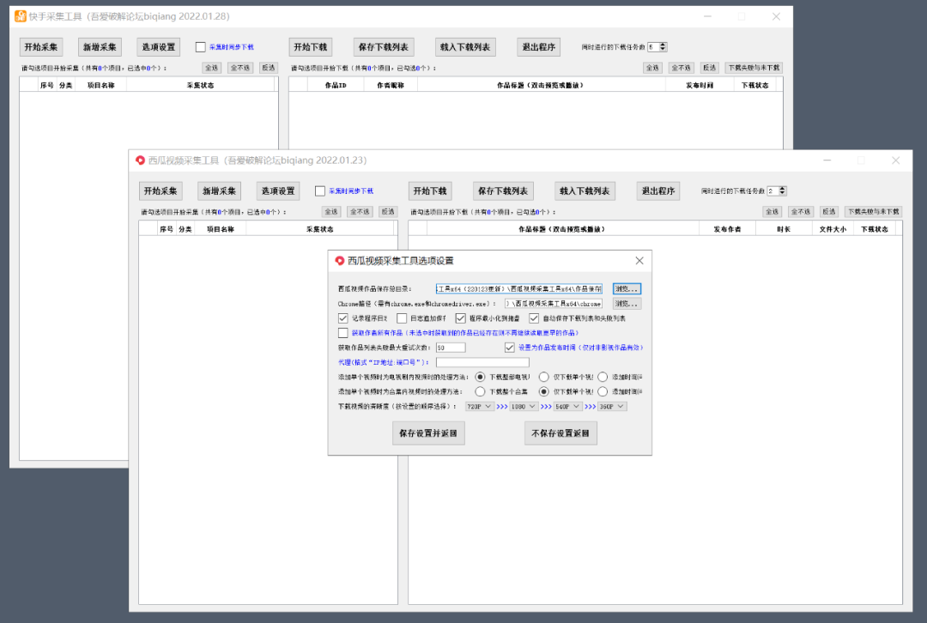Click the icon of the options settings dialog
This screenshot has height=623, width=927.
339,261
